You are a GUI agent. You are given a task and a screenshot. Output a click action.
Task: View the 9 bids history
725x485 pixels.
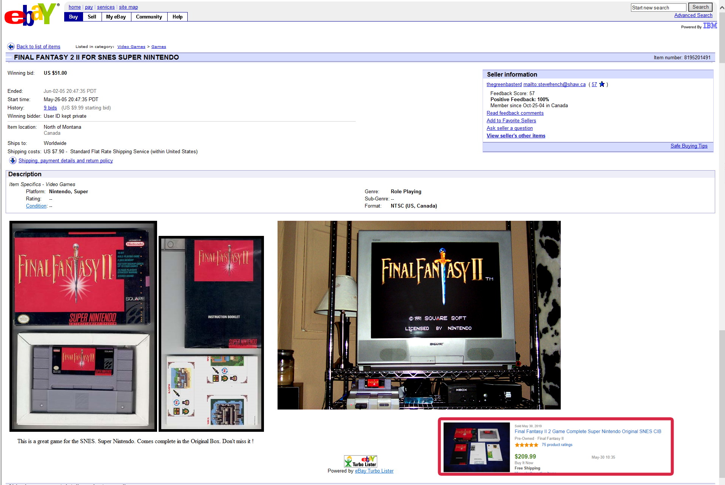tap(50, 108)
